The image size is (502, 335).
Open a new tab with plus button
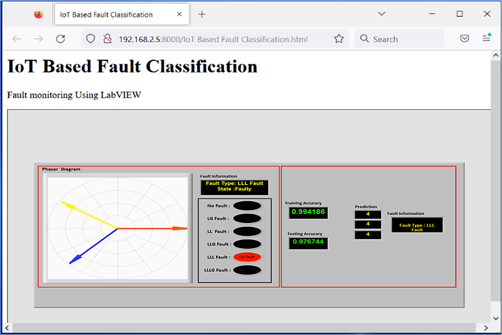pos(202,14)
